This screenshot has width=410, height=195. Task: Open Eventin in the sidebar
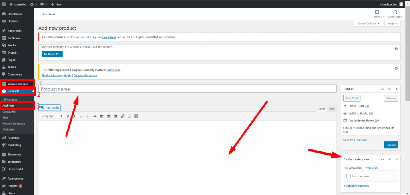(12, 52)
